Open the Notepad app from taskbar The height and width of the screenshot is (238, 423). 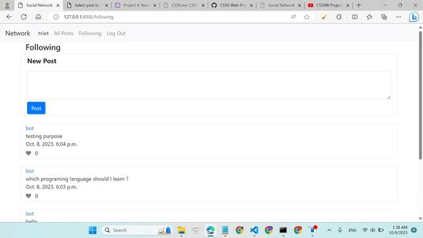pyautogui.click(x=225, y=230)
